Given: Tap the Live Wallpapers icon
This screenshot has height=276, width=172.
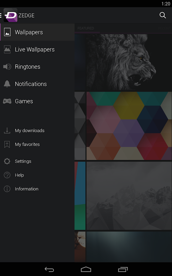Looking at the screenshot, I should pyautogui.click(x=7, y=49).
